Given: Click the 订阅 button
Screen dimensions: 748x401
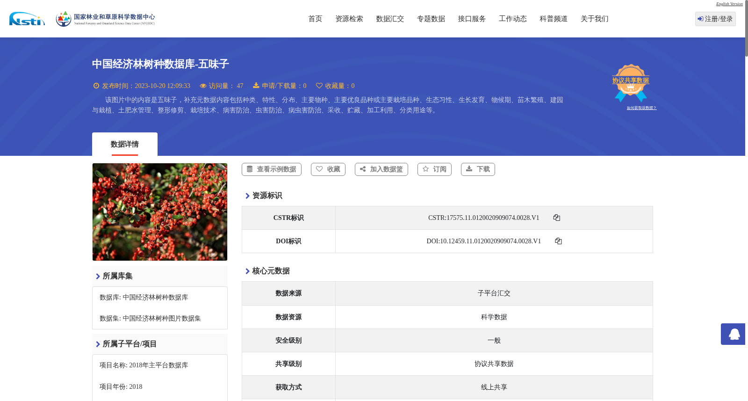Looking at the screenshot, I should 434,169.
